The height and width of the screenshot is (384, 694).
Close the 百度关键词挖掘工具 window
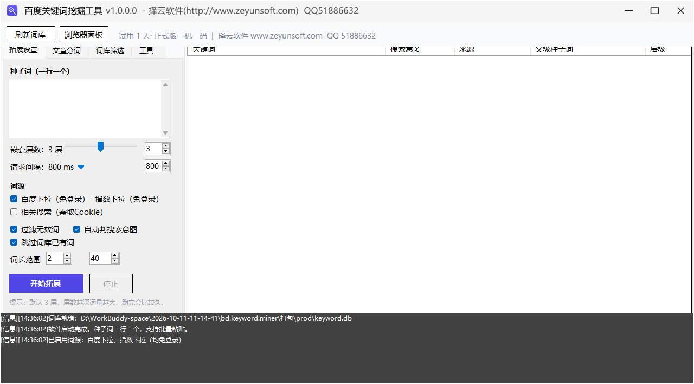point(681,11)
